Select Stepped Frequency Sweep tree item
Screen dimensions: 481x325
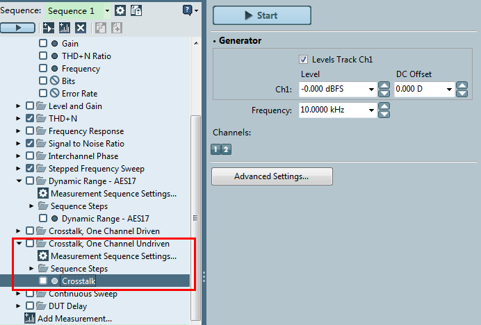click(x=97, y=168)
